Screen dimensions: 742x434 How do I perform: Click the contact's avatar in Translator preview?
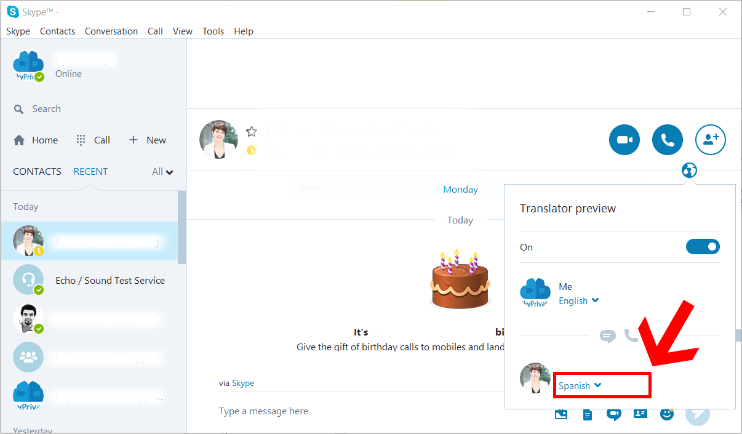tap(535, 378)
